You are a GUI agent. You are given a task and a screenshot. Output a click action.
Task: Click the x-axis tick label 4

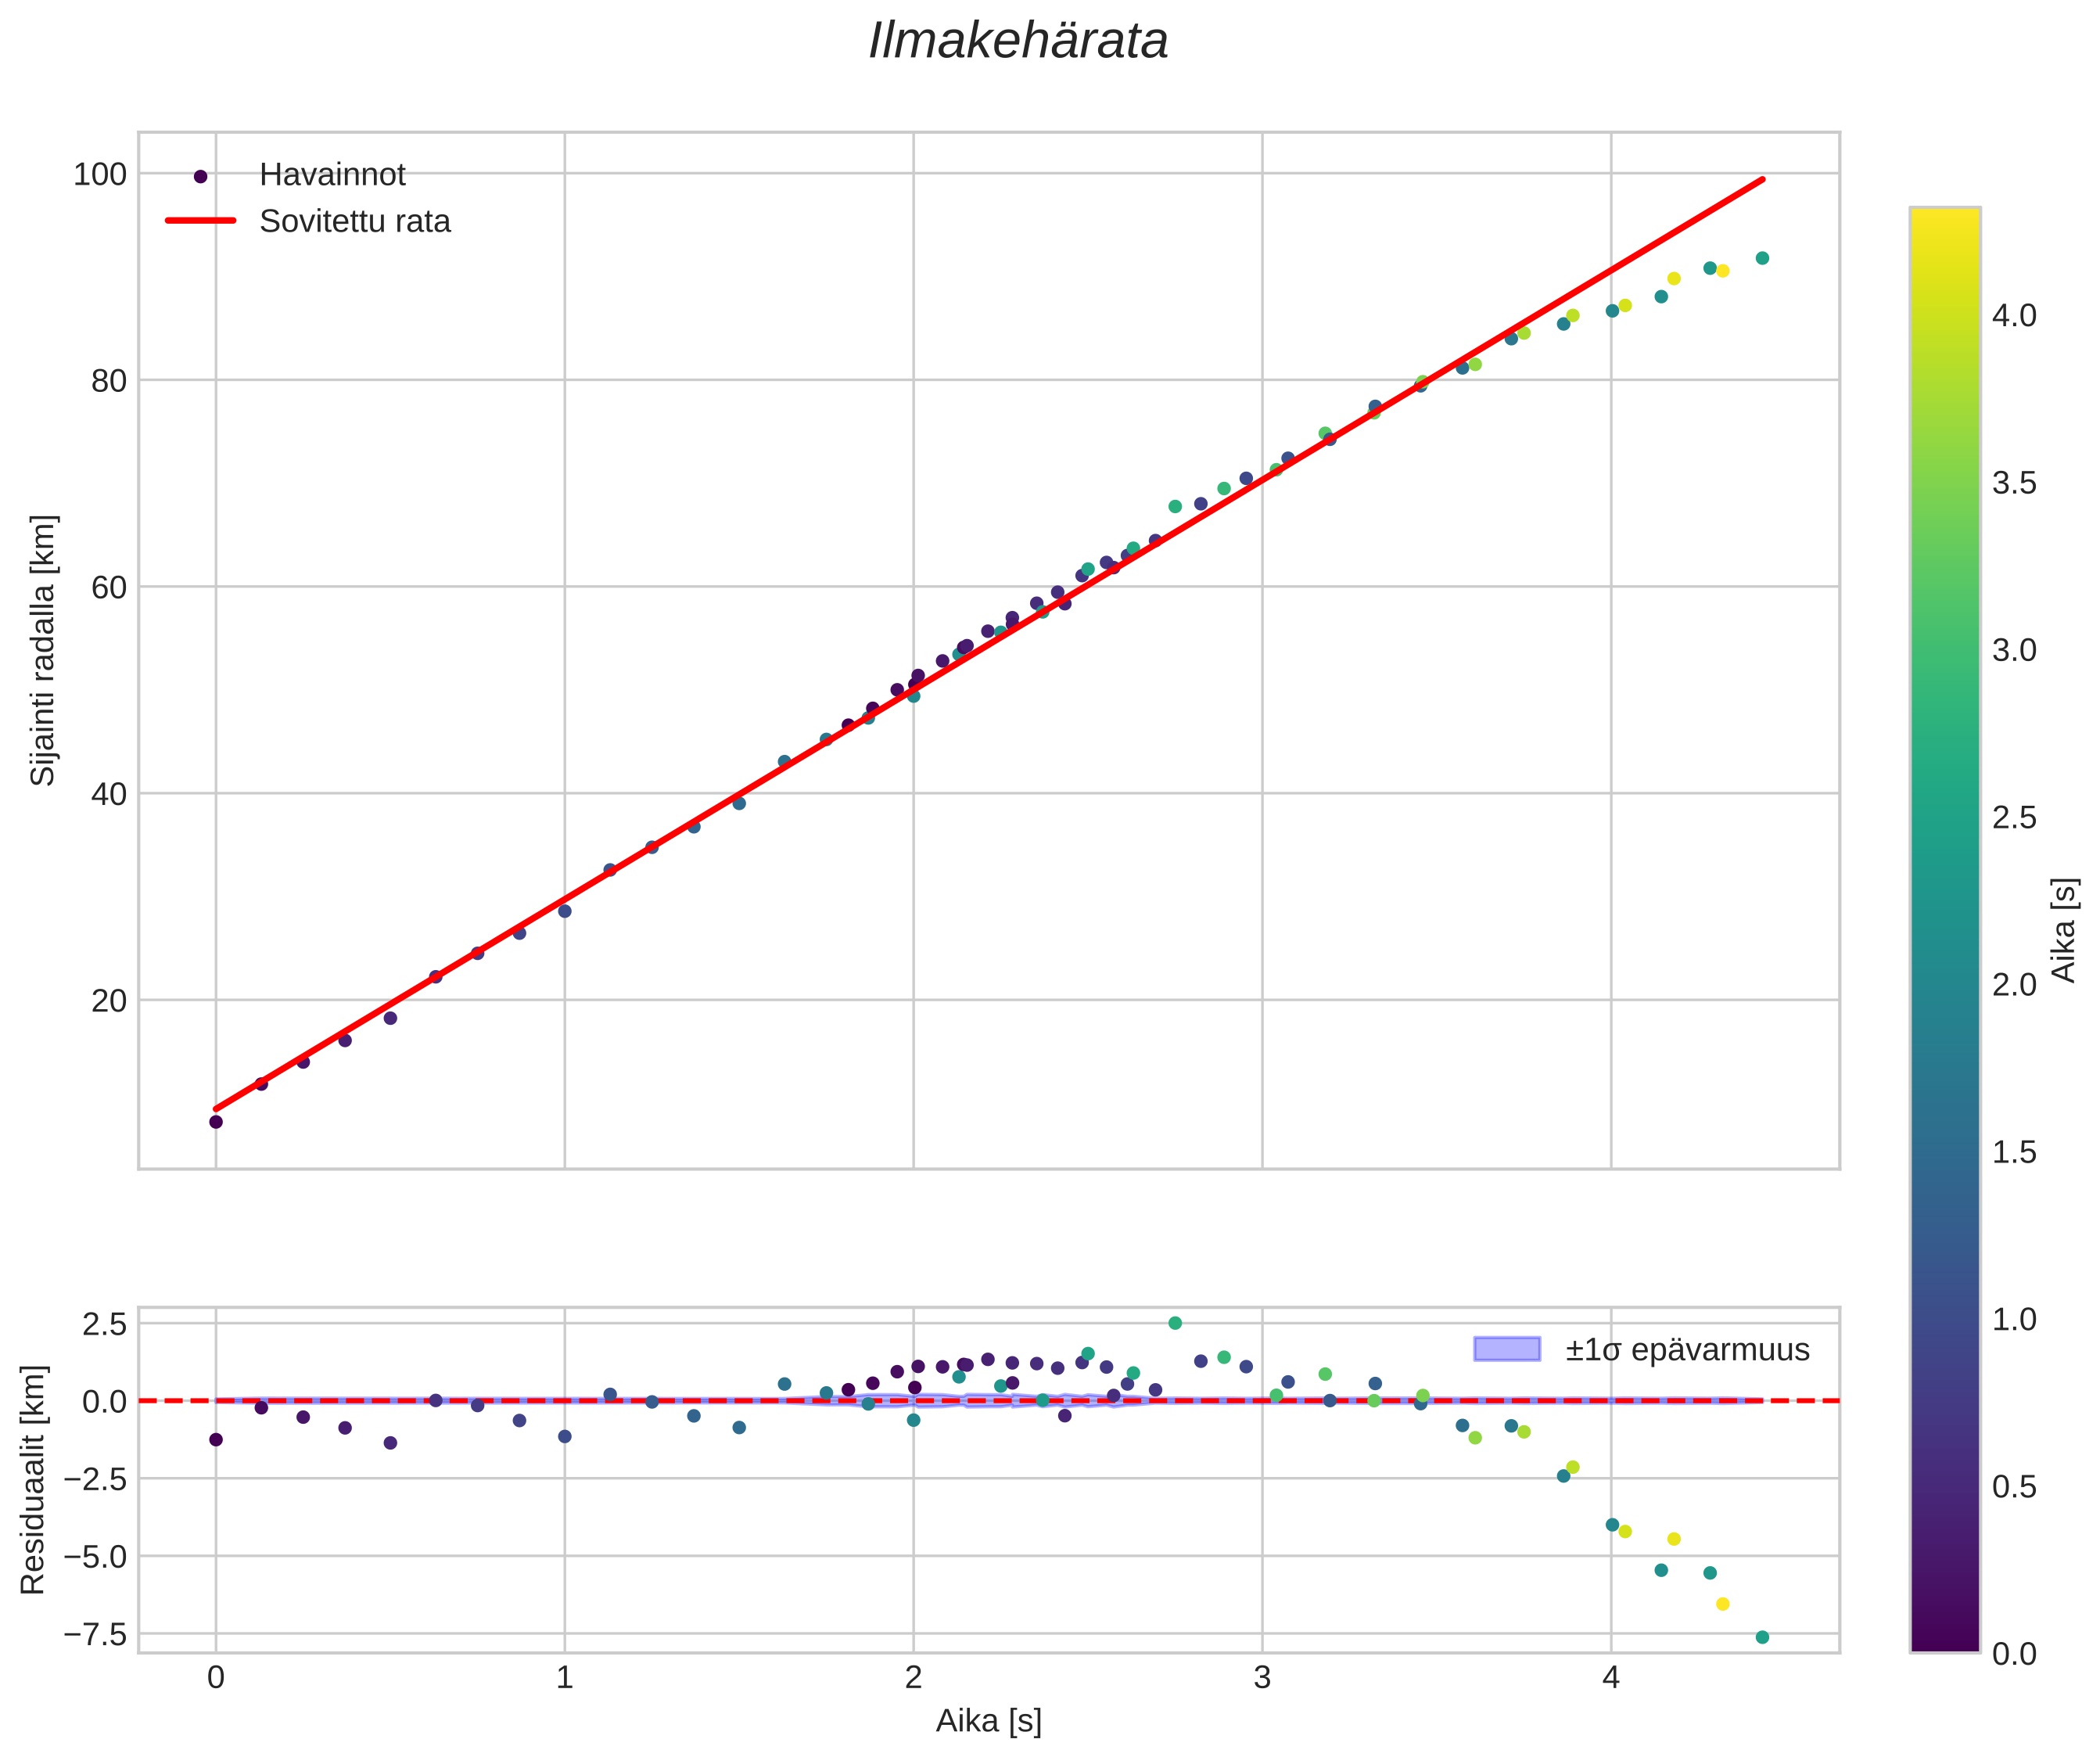pos(1611,1677)
